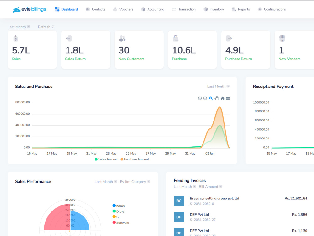The width and height of the screenshot is (314, 236).
Task: Click the Transaction arrows icon
Action: coord(174,9)
